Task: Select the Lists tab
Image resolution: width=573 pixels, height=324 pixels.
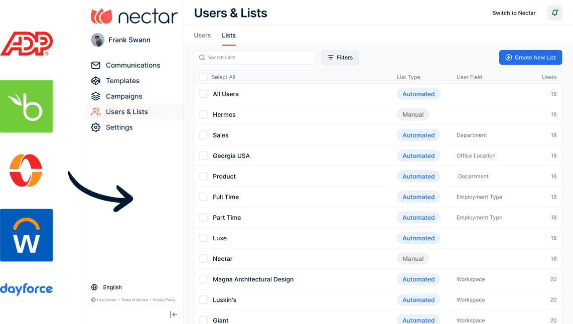Action: tap(229, 36)
